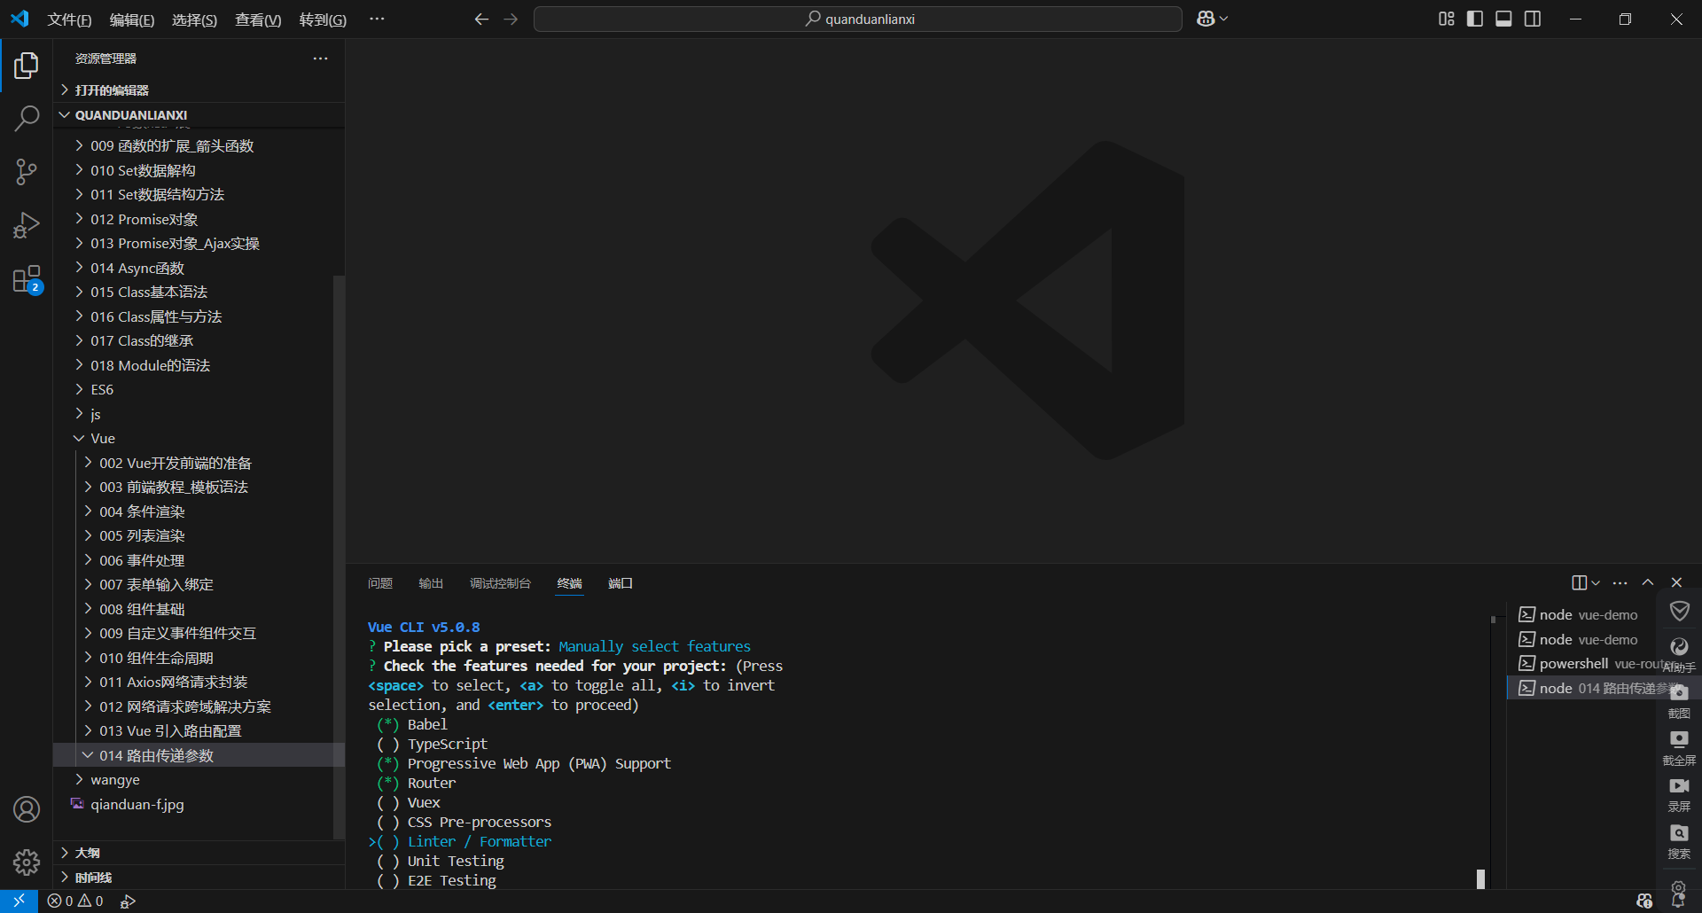This screenshot has height=913, width=1702.
Task: Open the 截图 screenshot tool
Action: [x=1679, y=700]
